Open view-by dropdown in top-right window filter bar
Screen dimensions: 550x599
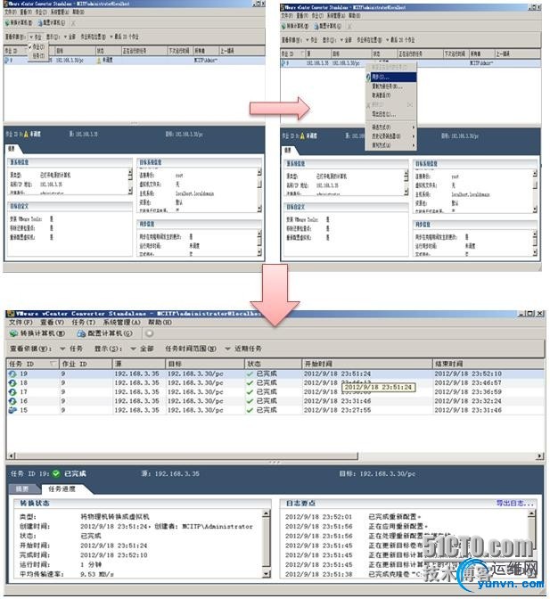tap(312, 40)
